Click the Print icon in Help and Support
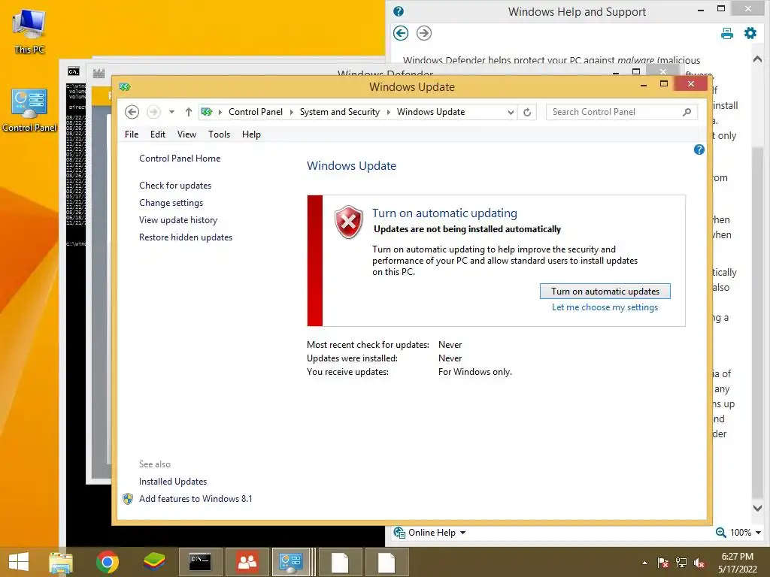Image resolution: width=770 pixels, height=577 pixels. [727, 33]
